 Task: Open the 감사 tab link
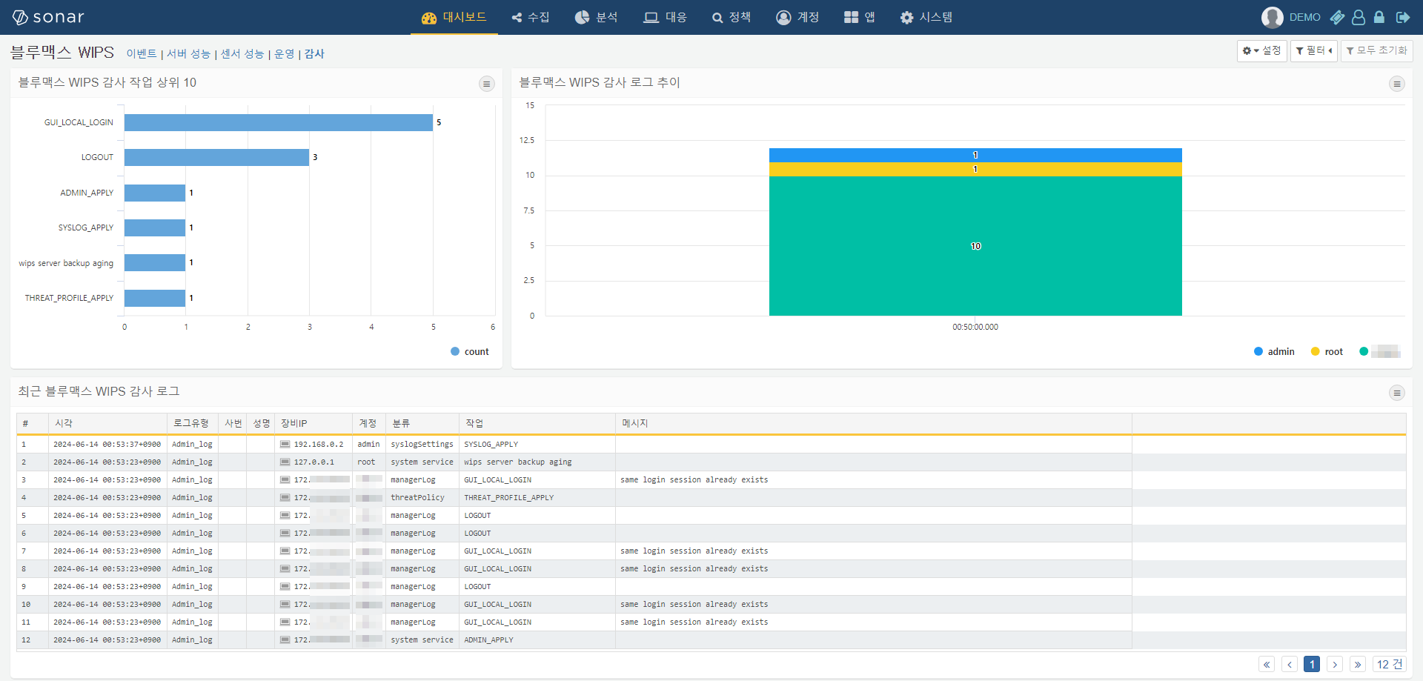[314, 54]
